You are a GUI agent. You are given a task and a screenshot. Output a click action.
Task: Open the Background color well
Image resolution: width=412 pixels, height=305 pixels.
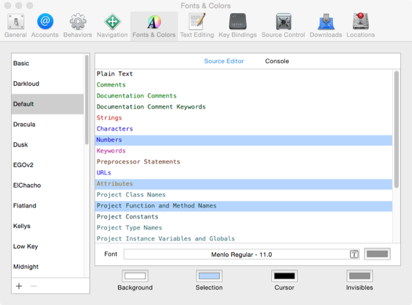(x=135, y=276)
